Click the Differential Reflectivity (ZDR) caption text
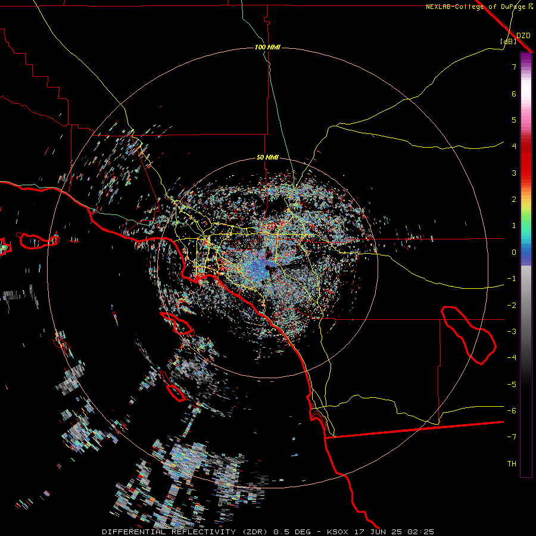Image resolution: width=536 pixels, height=536 pixels. point(186,532)
